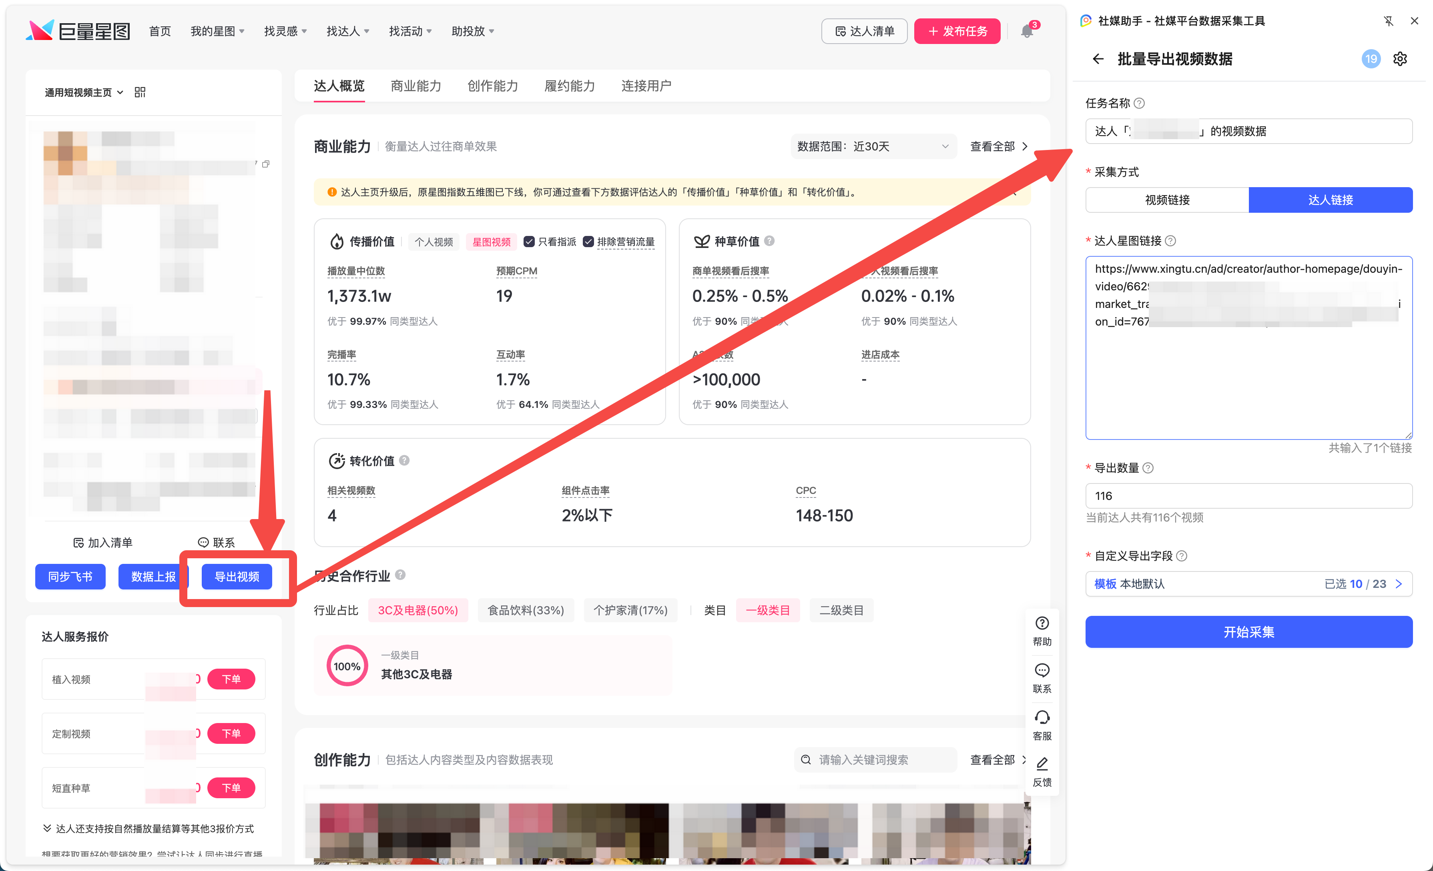
Task: Filter industry by 3C及电器(50%) pink tag
Action: tap(418, 610)
